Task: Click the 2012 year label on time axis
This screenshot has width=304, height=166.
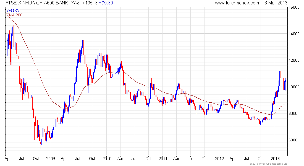Action: click(x=219, y=159)
